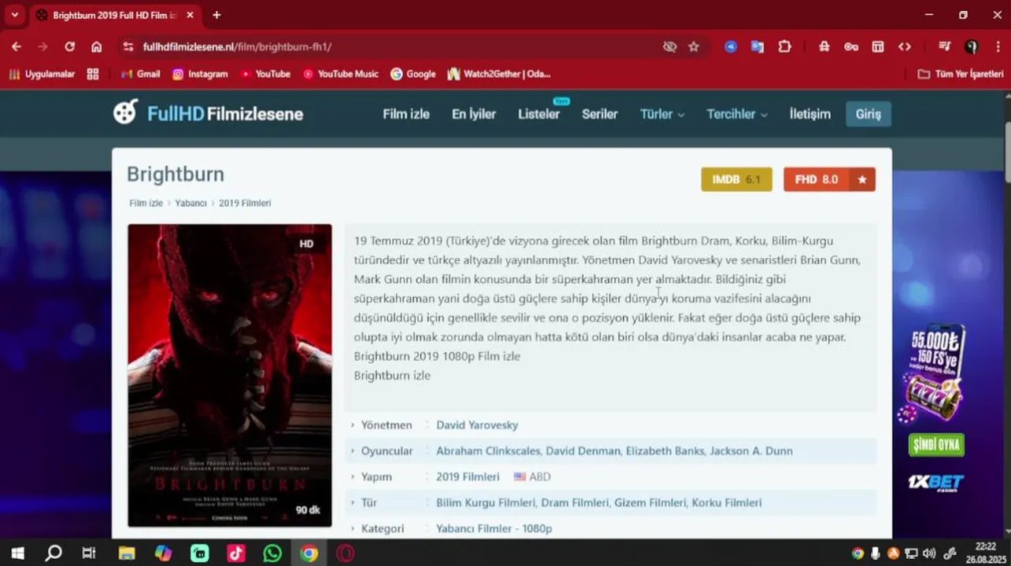Viewport: 1011px width, 566px height.
Task: Click the Şimdi Oyna ad button
Action: 936,445
